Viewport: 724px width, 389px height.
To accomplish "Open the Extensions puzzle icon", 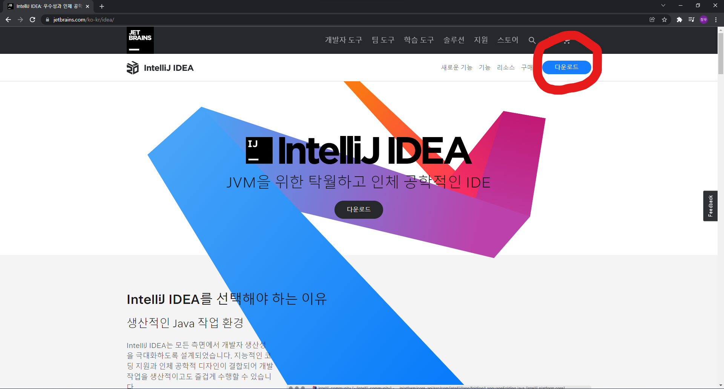I will (x=679, y=20).
